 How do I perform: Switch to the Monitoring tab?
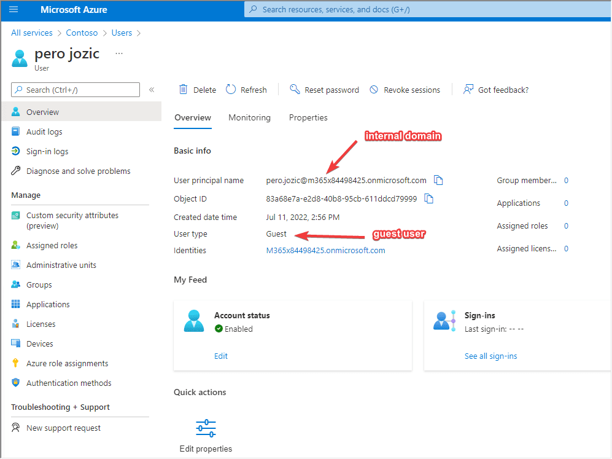click(x=249, y=117)
